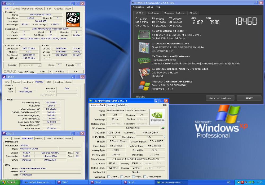Click the graphics card icon in HWBOT Aquamark
Viewport: 265px width, 185px height.
click(x=144, y=73)
